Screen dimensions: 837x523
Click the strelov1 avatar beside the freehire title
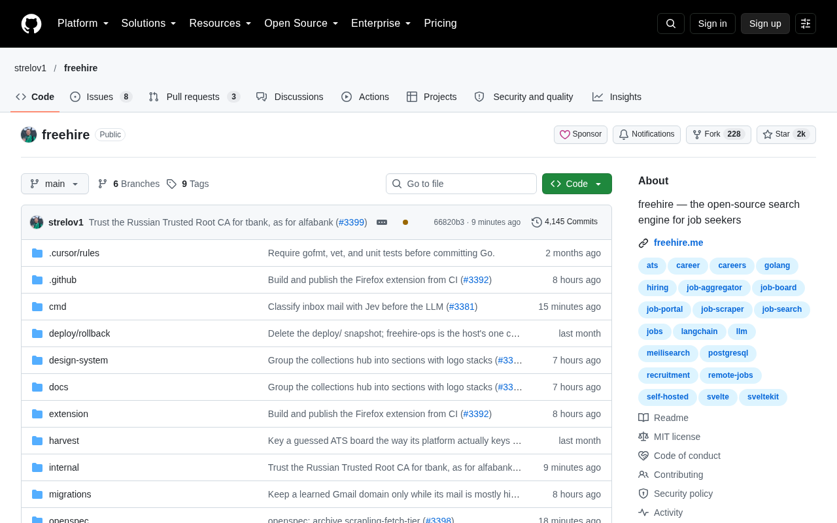tap(29, 135)
